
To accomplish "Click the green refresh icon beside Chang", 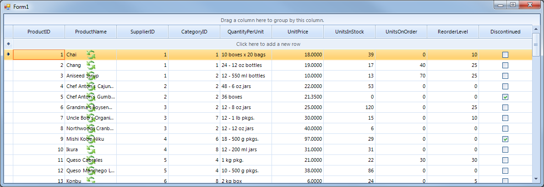I will (91, 66).
